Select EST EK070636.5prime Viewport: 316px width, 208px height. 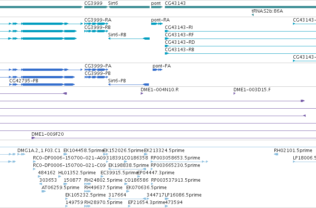128,192
